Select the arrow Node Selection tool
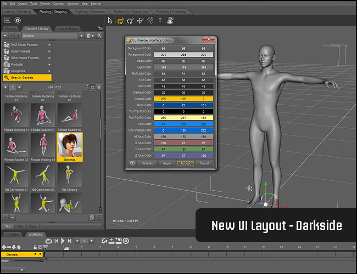The width and height of the screenshot is (357, 274). pos(110,20)
